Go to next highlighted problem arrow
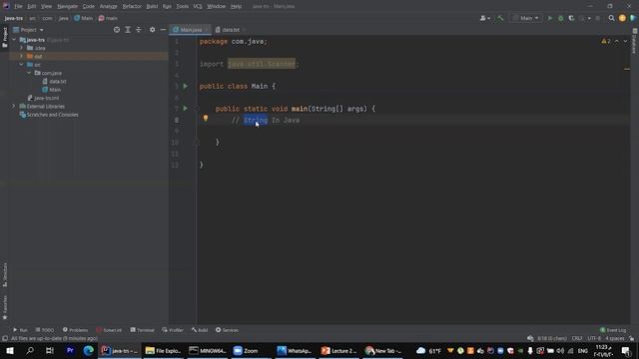The width and height of the screenshot is (639, 359). pos(625,41)
